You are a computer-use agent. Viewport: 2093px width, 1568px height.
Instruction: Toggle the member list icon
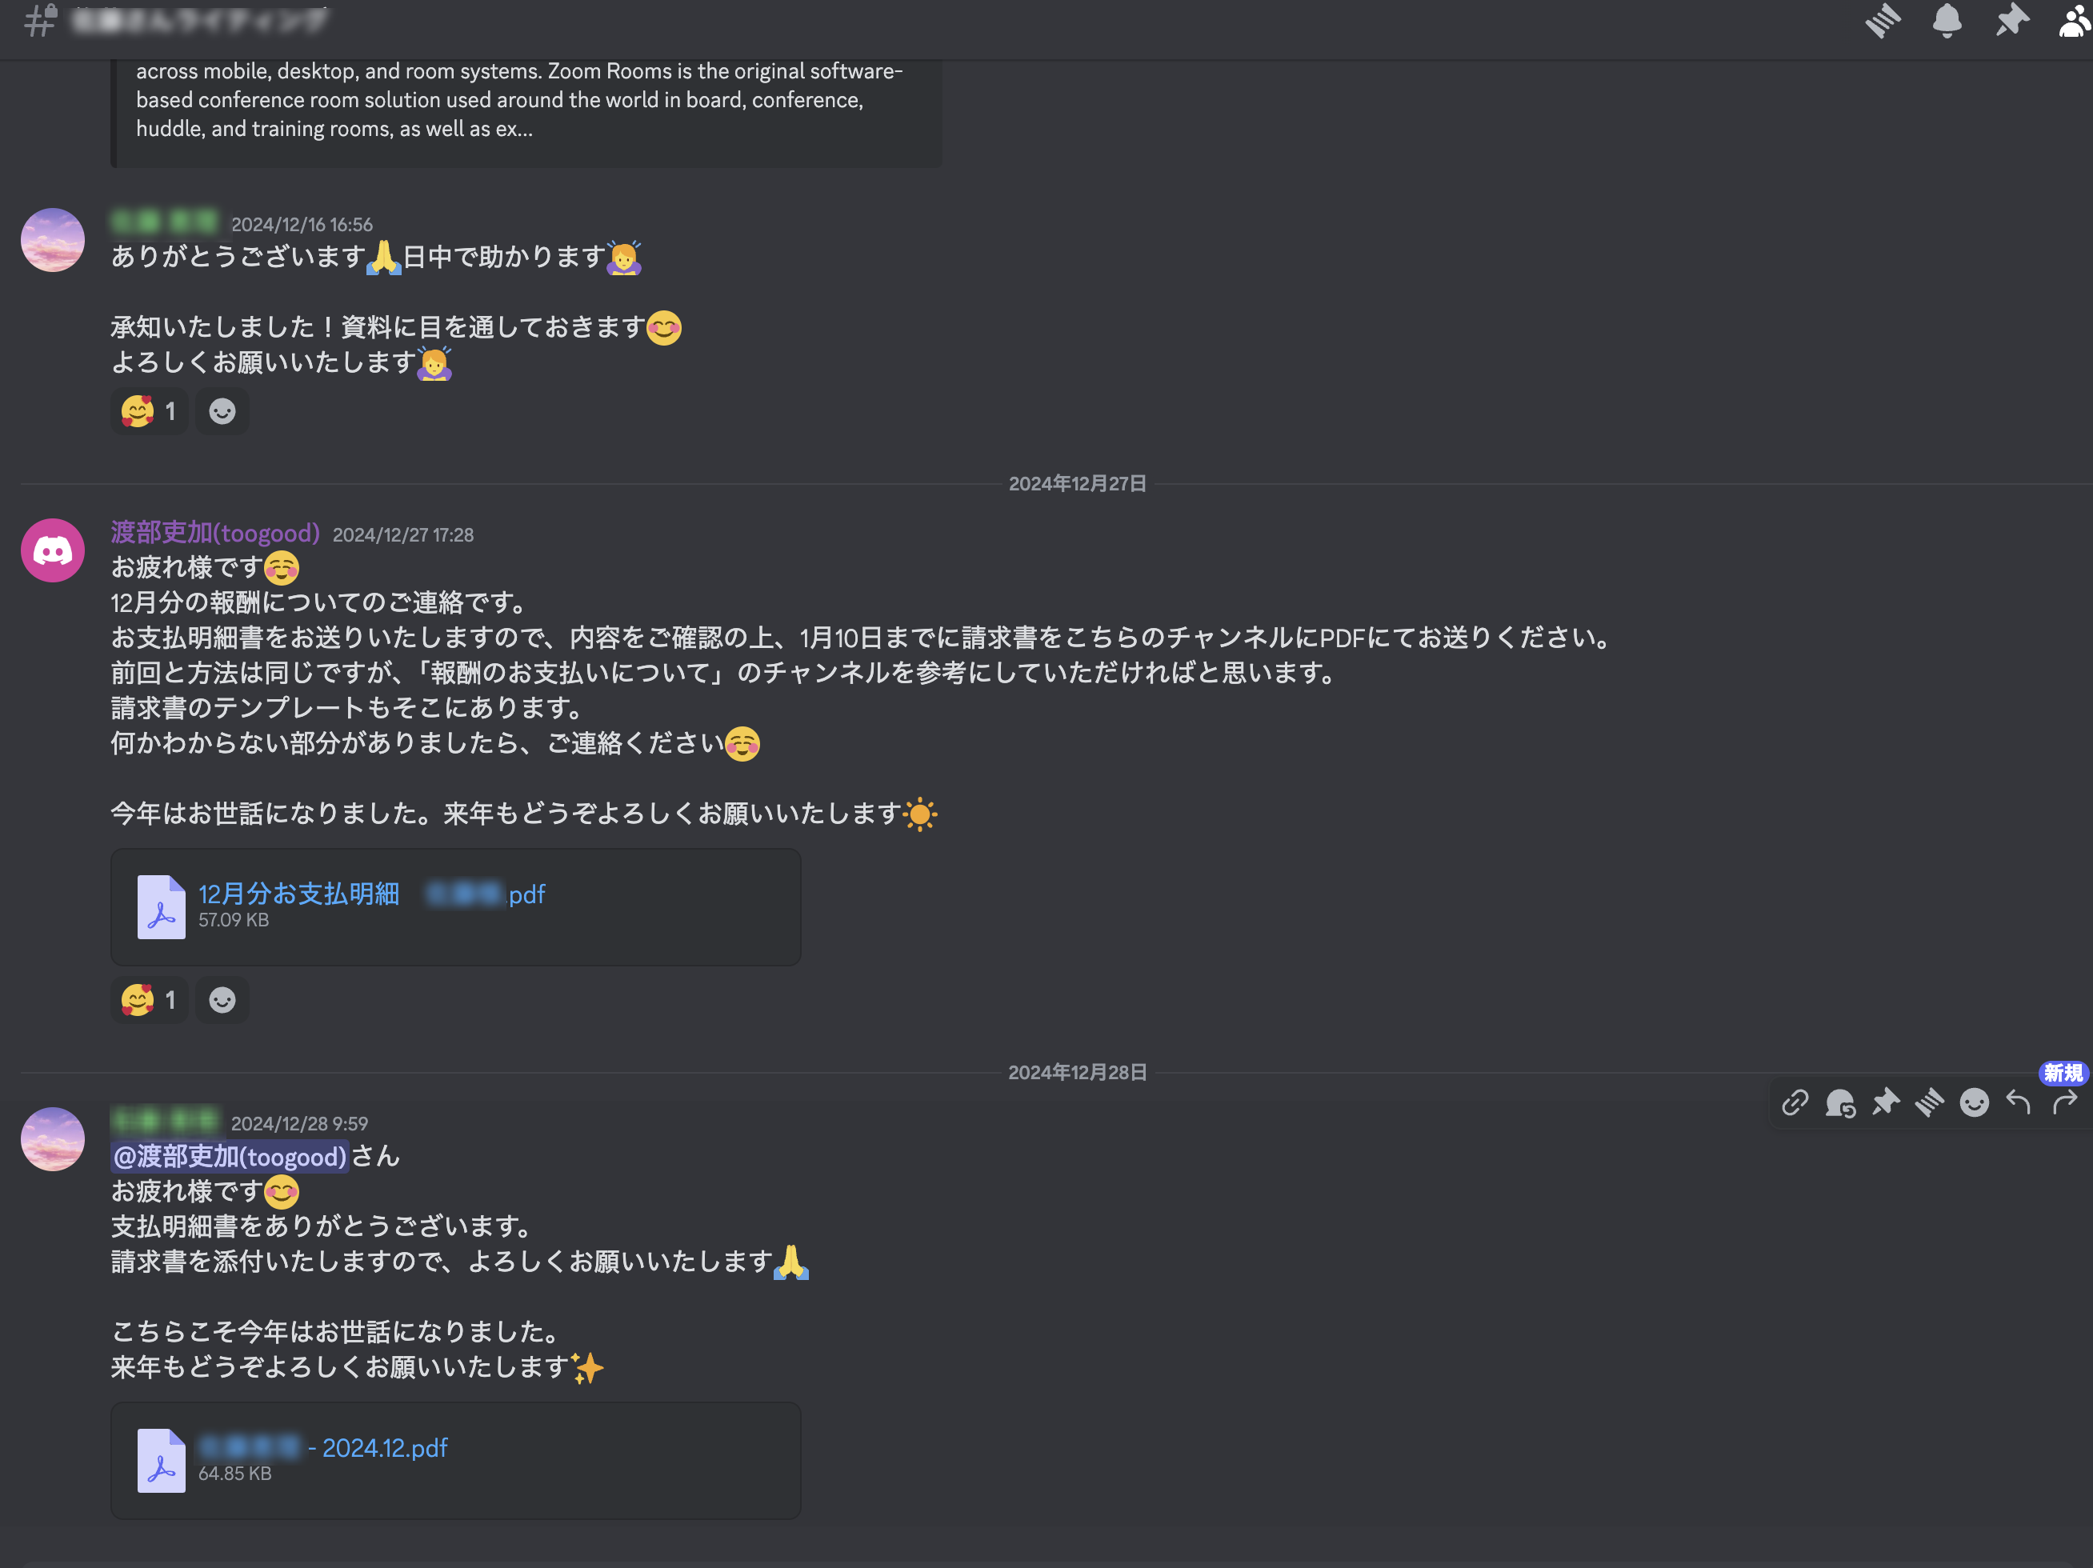click(x=2074, y=21)
